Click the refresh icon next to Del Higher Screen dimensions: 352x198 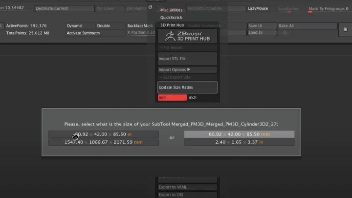coord(151,7)
